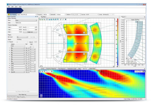Switch to the Frequency Response tab
The image size is (151, 105).
[51, 69]
